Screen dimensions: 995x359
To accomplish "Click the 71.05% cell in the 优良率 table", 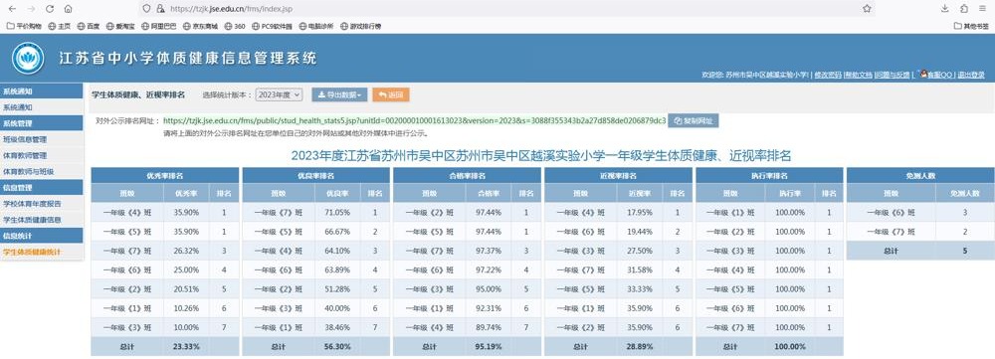I will pyautogui.click(x=337, y=213).
